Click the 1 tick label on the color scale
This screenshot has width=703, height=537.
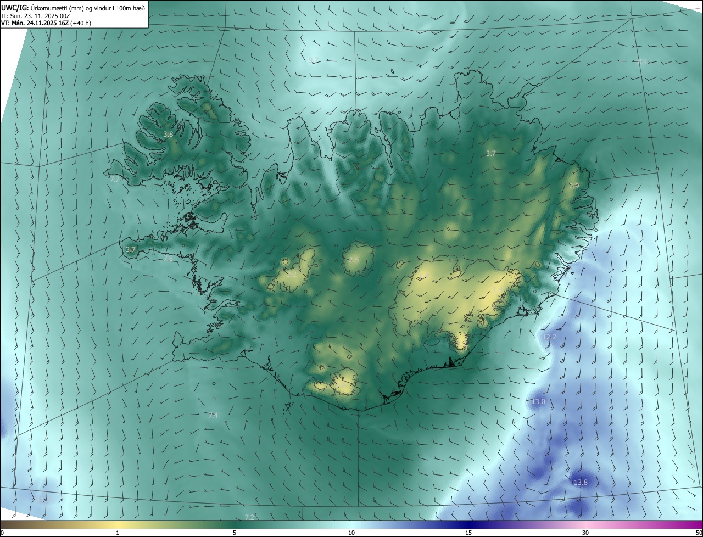118,533
